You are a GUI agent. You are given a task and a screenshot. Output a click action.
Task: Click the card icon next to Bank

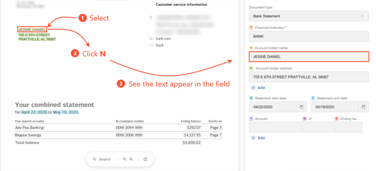coord(151,45)
